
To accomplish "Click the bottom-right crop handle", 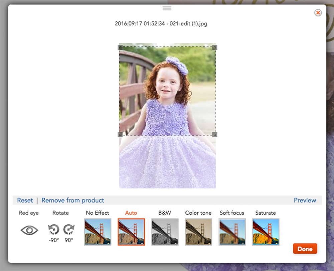I will (215, 134).
